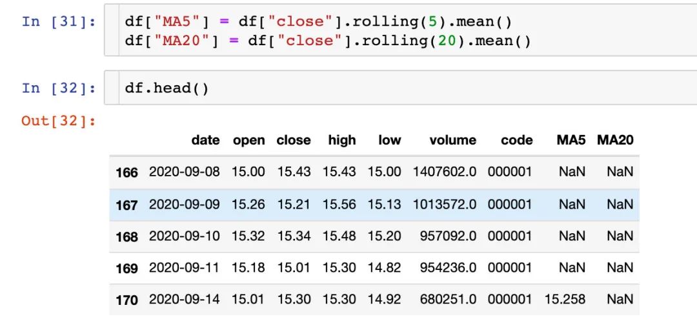Click the MA20 column header

615,140
